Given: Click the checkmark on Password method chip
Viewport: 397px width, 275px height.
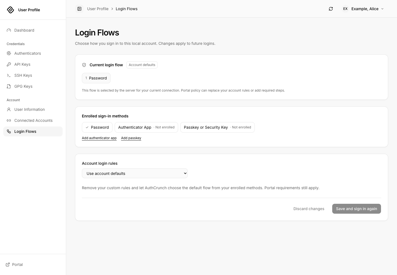Looking at the screenshot, I should pyautogui.click(x=87, y=127).
